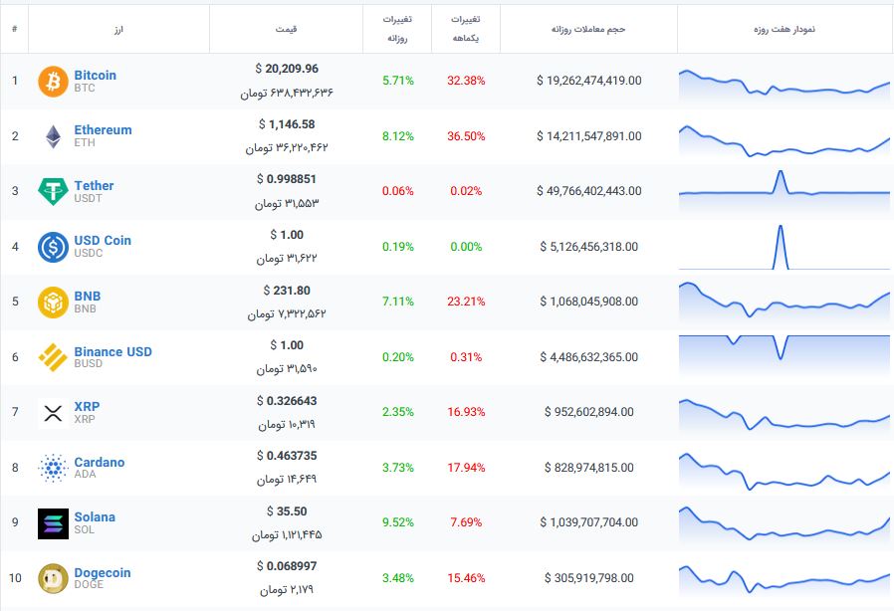Sort by the تغییرات یکماهه column header
The image size is (894, 611).
[466, 29]
